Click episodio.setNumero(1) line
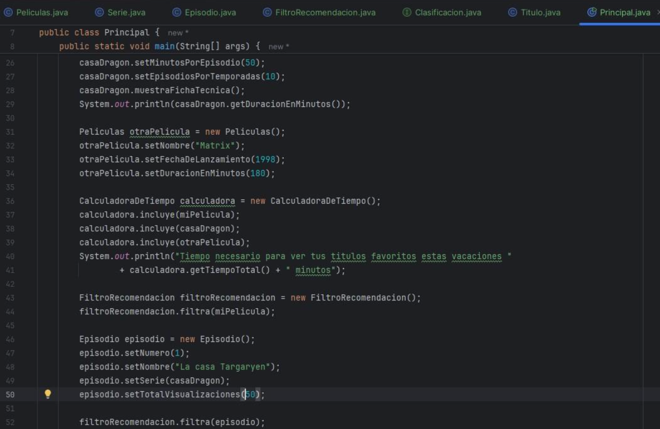This screenshot has width=660, height=429. 134,353
